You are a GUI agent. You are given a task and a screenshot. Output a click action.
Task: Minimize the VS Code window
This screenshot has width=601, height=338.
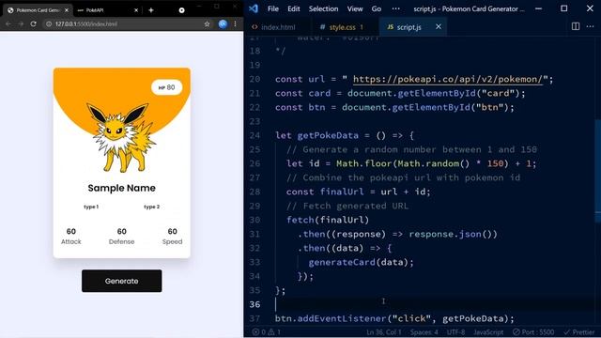point(538,8)
